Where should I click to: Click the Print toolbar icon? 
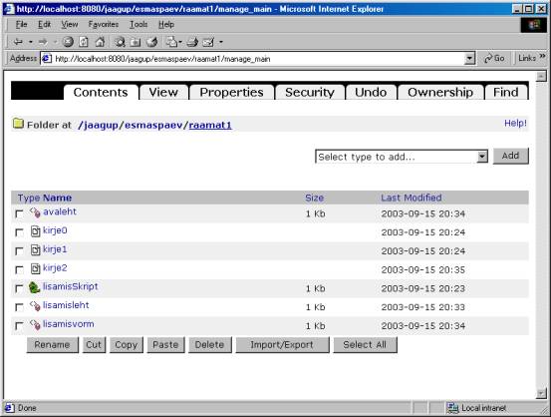pos(192,42)
